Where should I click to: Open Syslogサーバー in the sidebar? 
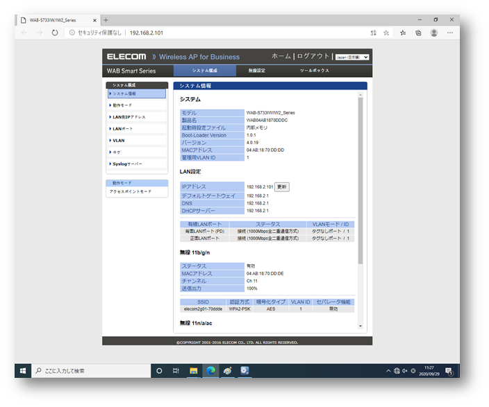point(137,164)
